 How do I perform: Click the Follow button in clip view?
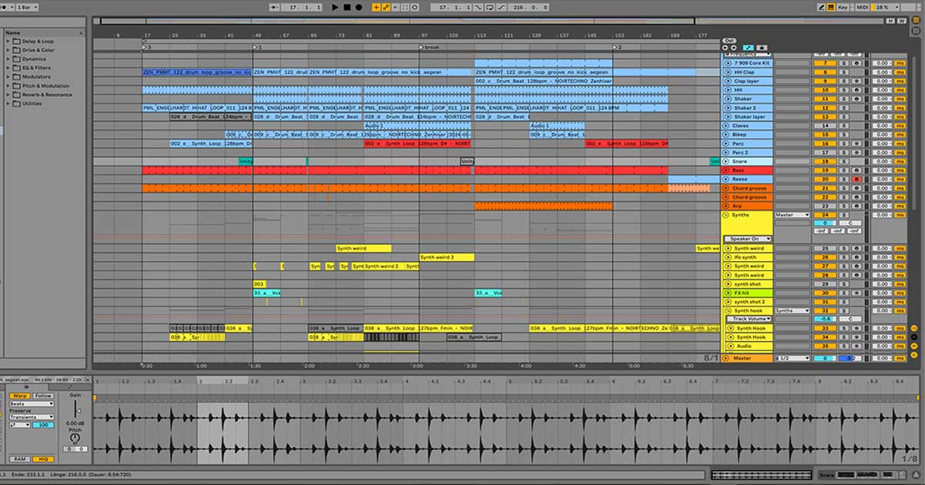[x=44, y=396]
